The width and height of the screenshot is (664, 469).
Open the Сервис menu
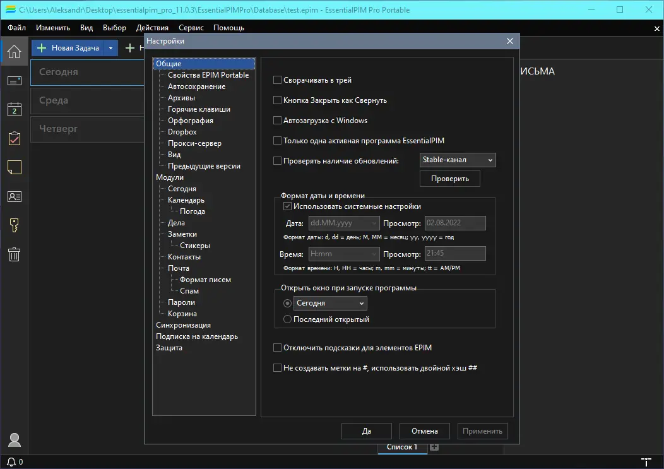coord(191,28)
